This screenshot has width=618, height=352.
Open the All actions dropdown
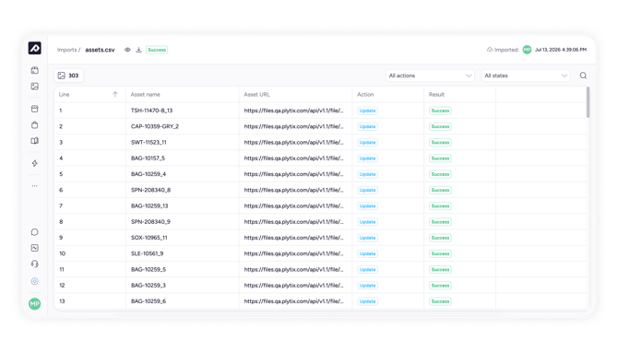point(430,76)
